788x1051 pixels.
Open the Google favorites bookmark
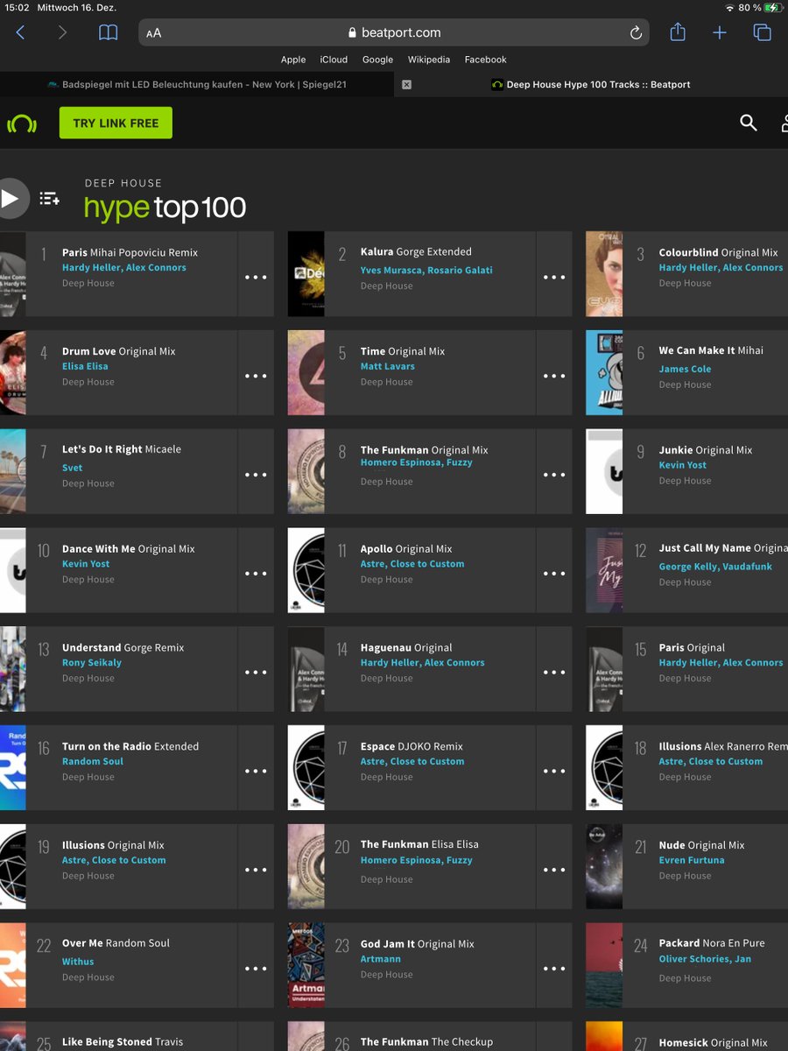377,60
